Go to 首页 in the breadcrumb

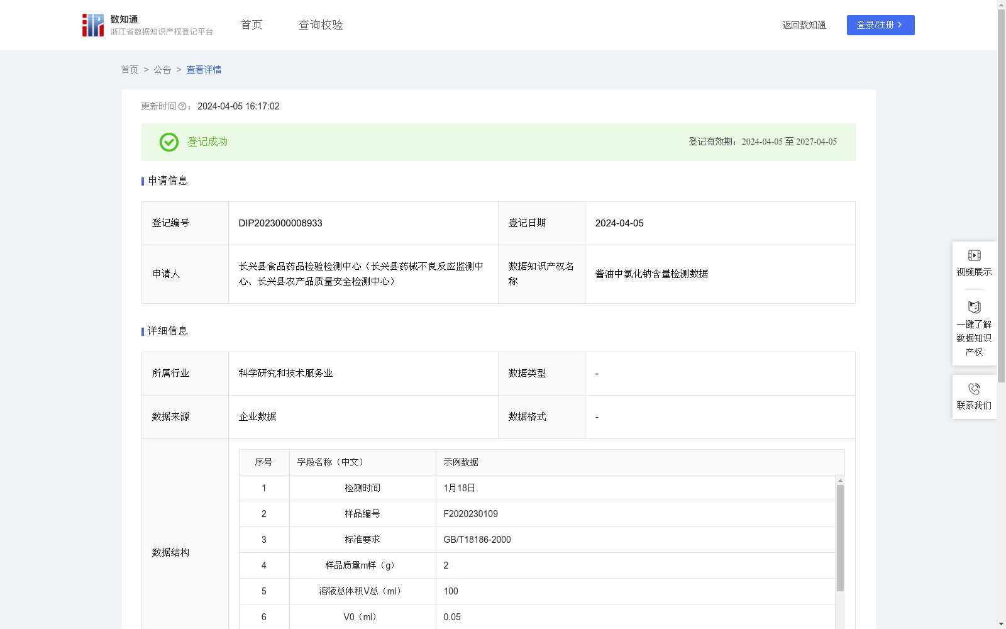[x=130, y=70]
